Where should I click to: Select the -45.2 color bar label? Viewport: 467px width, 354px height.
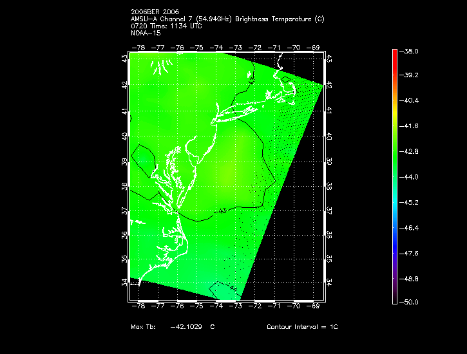pos(408,202)
